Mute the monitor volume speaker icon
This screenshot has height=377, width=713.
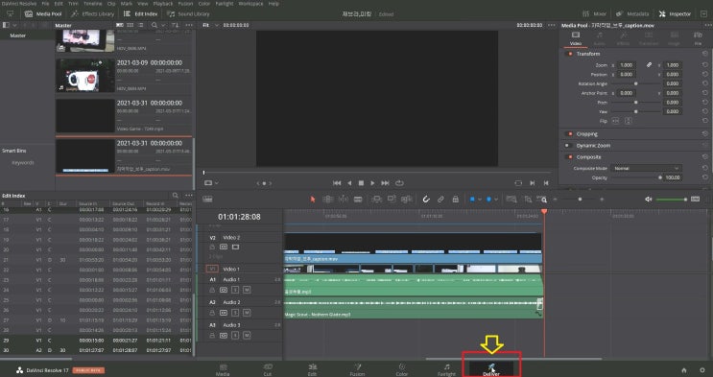point(649,200)
